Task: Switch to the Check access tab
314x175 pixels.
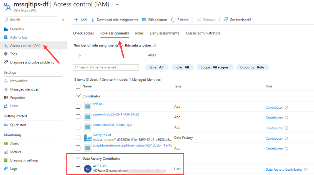Action: tap(83, 33)
